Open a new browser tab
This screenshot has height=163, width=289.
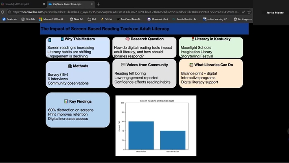(99, 4)
